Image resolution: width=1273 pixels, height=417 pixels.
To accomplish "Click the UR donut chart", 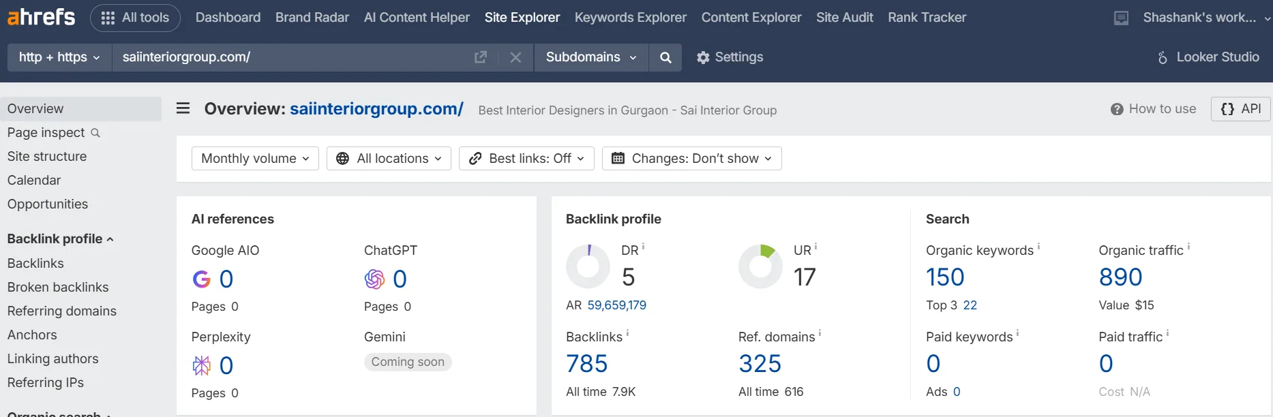I will pyautogui.click(x=760, y=266).
